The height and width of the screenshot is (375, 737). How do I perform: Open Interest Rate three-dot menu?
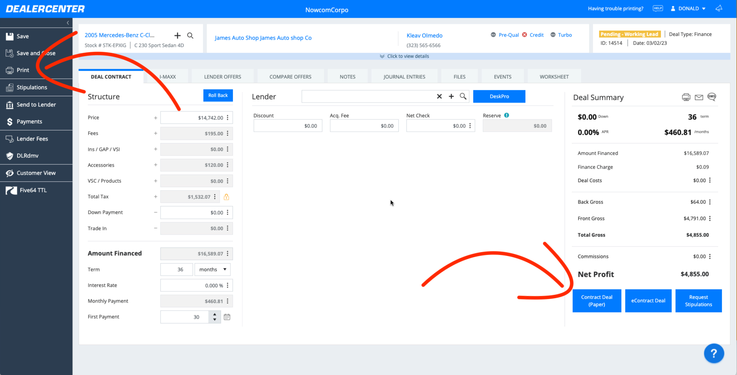(228, 286)
